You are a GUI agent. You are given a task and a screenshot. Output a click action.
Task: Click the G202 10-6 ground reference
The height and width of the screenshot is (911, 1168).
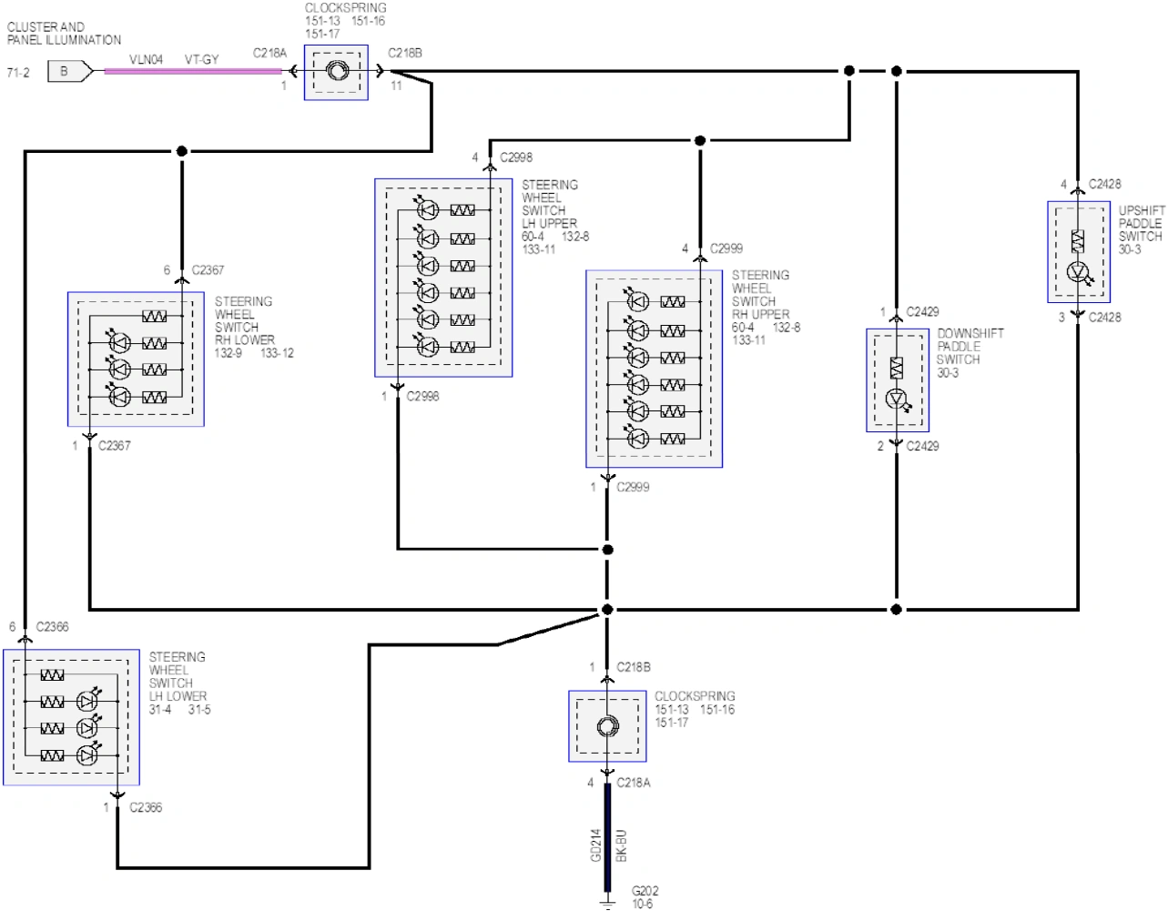[645, 897]
